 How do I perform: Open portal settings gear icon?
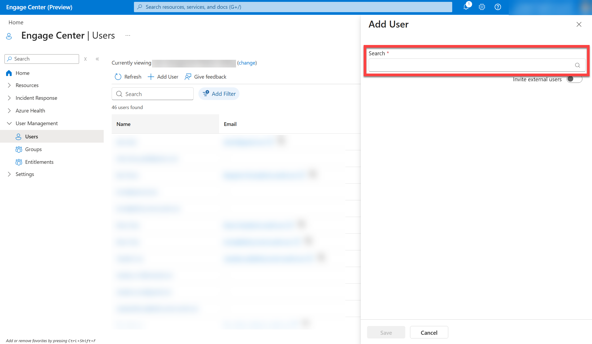point(482,7)
